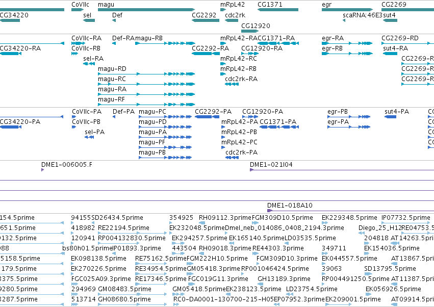Select the CG1371 gene feature
Image resolution: width=434 pixels, height=307 pixels.
click(x=278, y=10)
